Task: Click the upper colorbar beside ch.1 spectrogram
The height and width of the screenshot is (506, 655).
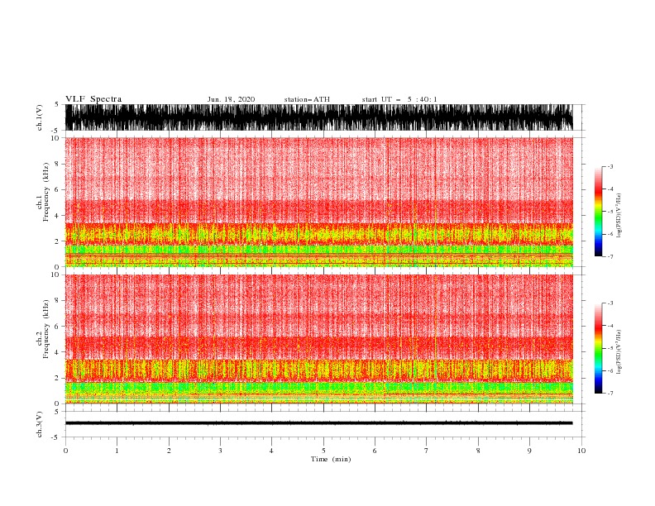Action: [x=598, y=212]
